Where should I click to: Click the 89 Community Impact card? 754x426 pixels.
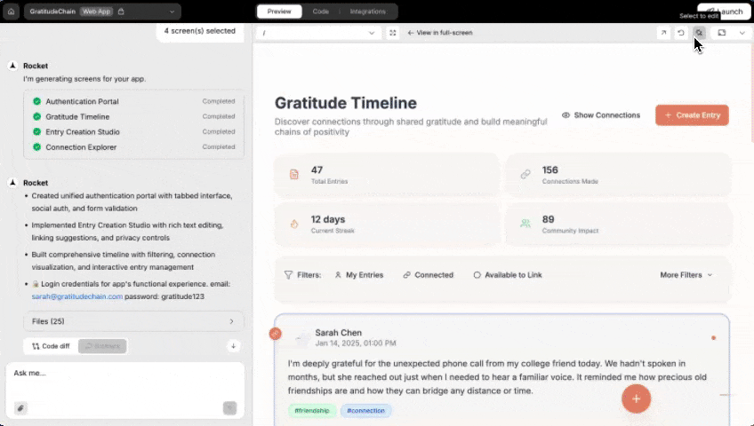[618, 224]
